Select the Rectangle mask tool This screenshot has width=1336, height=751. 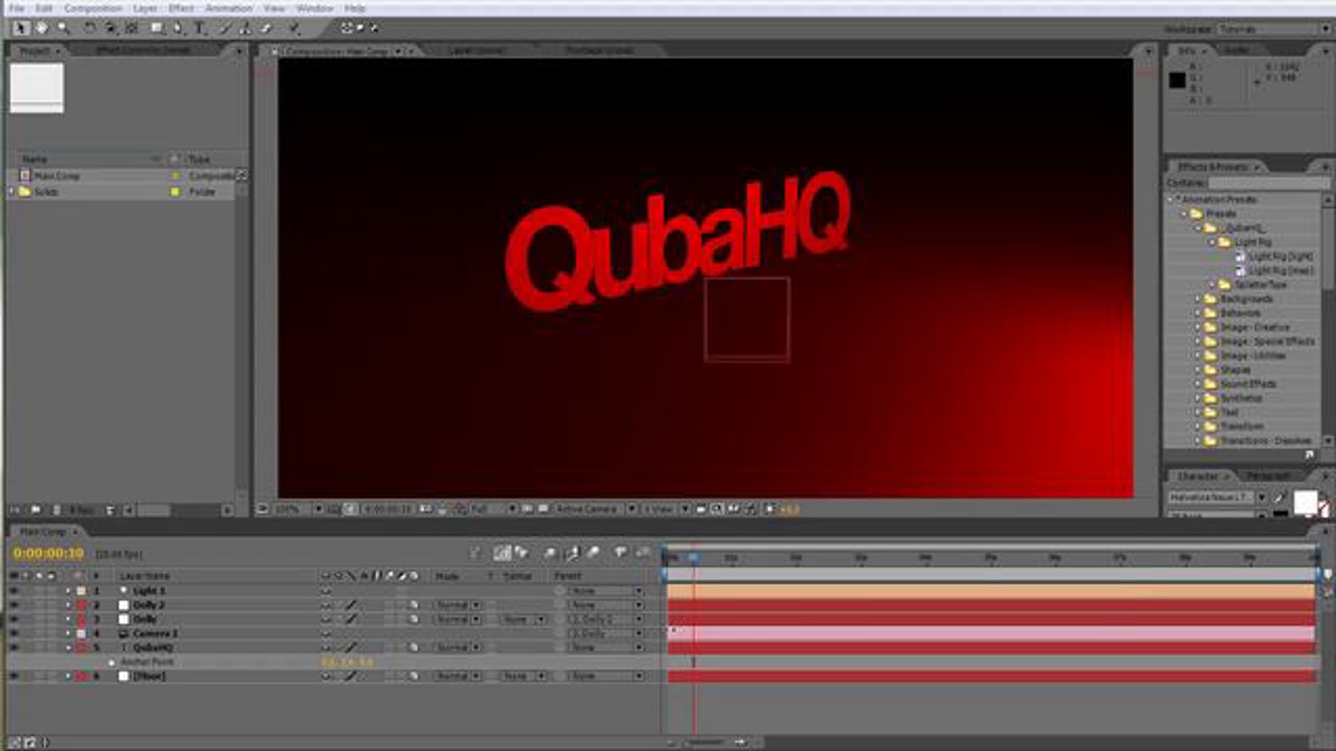click(157, 28)
